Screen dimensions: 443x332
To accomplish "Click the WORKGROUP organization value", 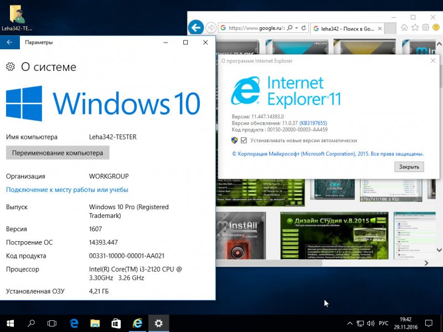I will coord(109,176).
